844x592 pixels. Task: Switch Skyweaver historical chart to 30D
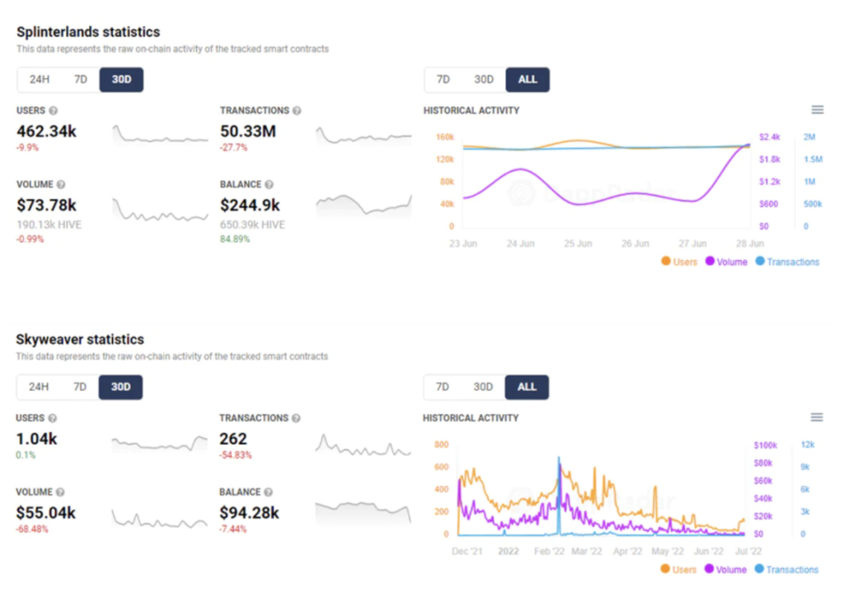pos(483,387)
